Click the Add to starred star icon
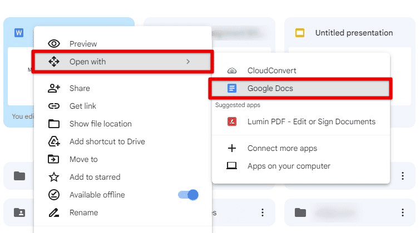Screen dimensions: 420x233 click(54, 177)
